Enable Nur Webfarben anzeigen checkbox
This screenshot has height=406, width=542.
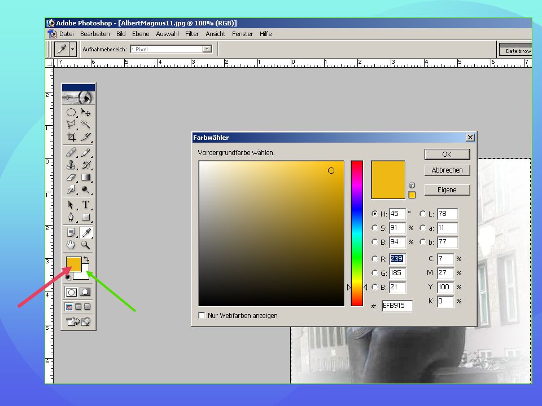tap(202, 315)
